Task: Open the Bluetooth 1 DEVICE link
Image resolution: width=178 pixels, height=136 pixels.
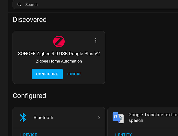Action: pyautogui.click(x=28, y=135)
